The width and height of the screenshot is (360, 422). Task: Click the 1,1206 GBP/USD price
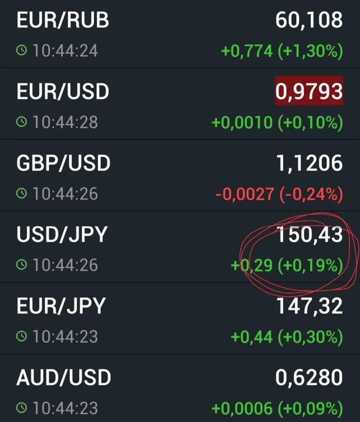tap(309, 163)
